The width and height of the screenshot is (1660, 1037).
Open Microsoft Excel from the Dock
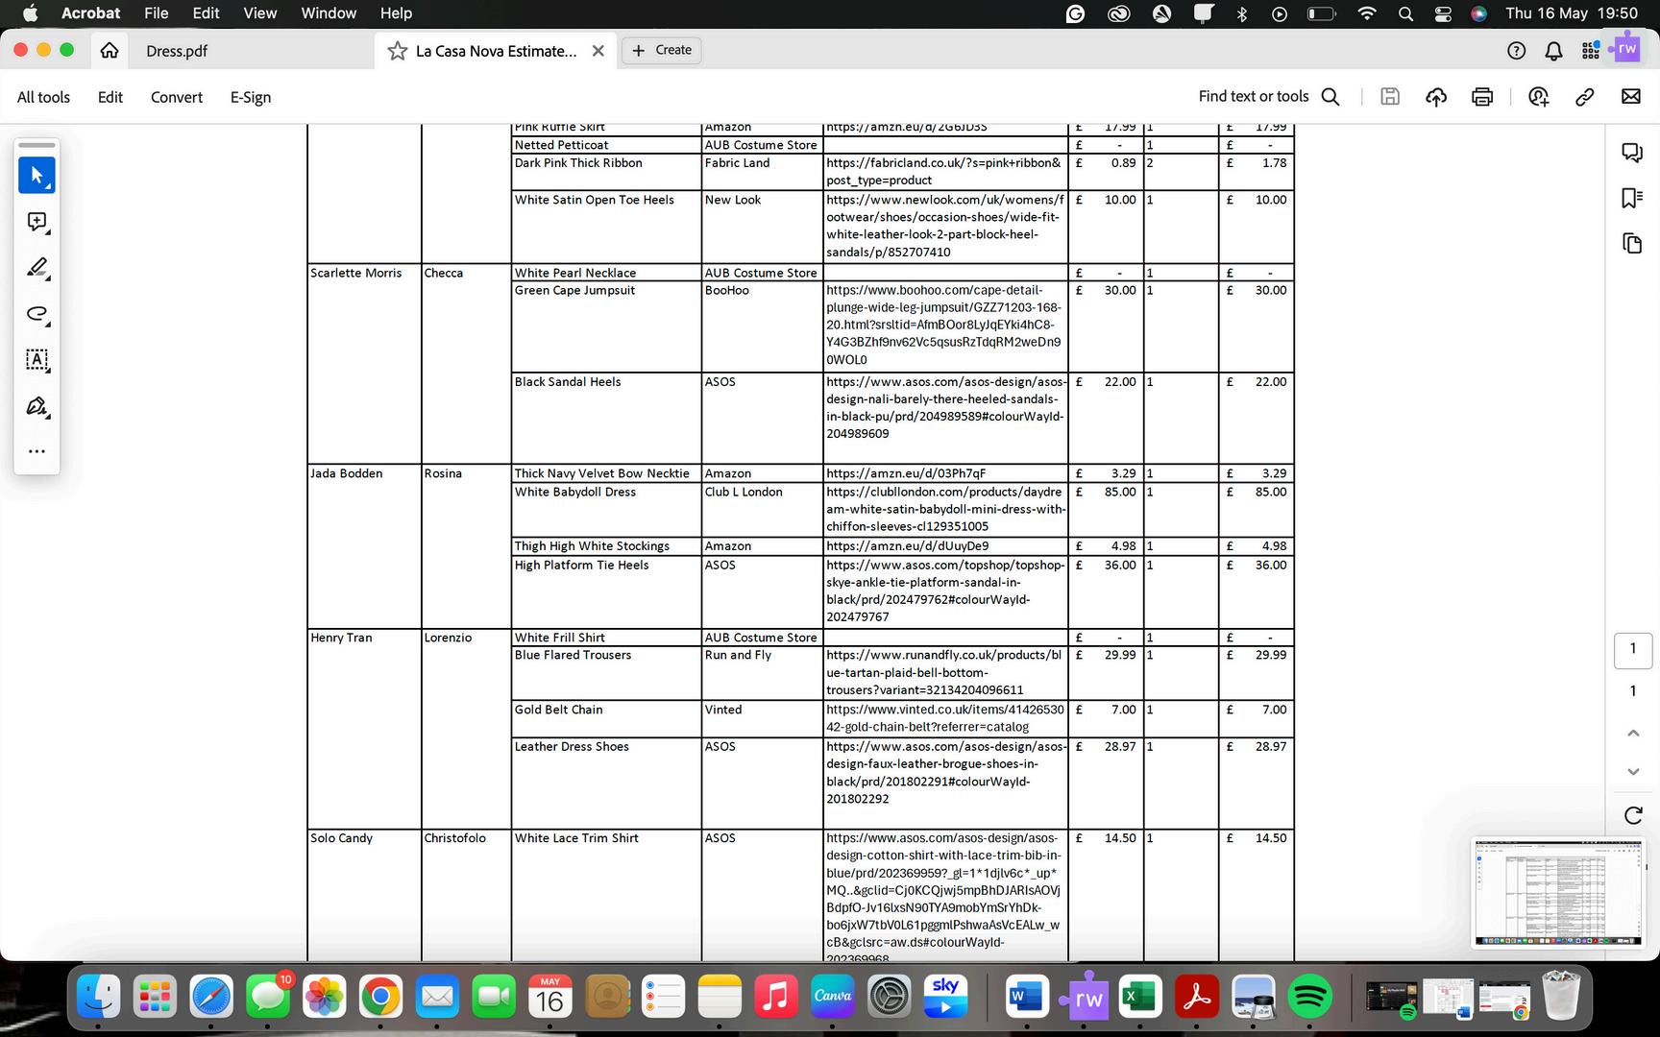(1139, 998)
